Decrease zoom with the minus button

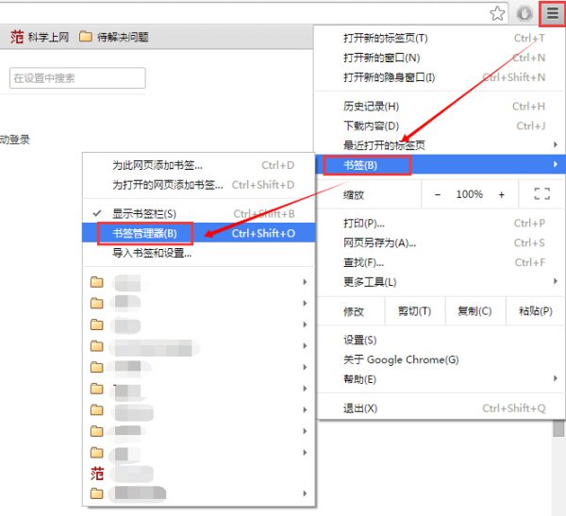coord(436,194)
